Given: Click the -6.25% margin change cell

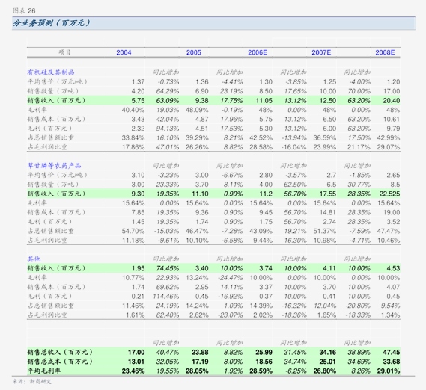Looking at the screenshot, I should click(296, 371).
